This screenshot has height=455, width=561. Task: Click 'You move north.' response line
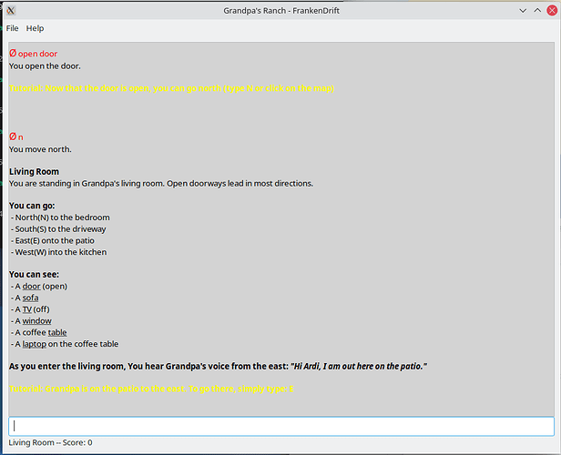click(x=40, y=149)
